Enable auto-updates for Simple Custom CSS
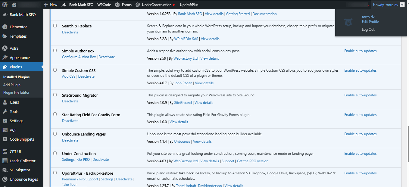This screenshot has height=187, width=409. coord(360,70)
